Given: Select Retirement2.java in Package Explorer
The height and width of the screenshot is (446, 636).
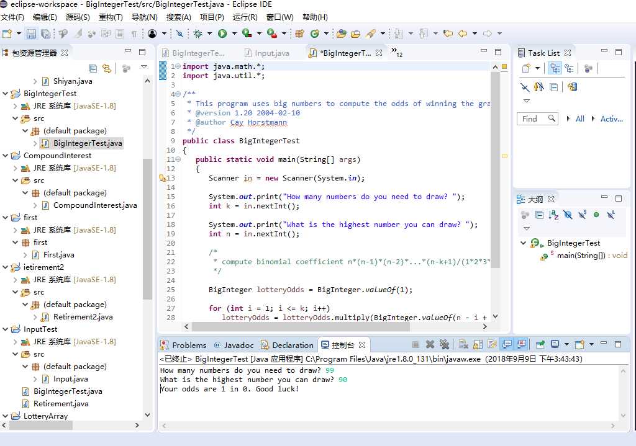Looking at the screenshot, I should pos(83,317).
